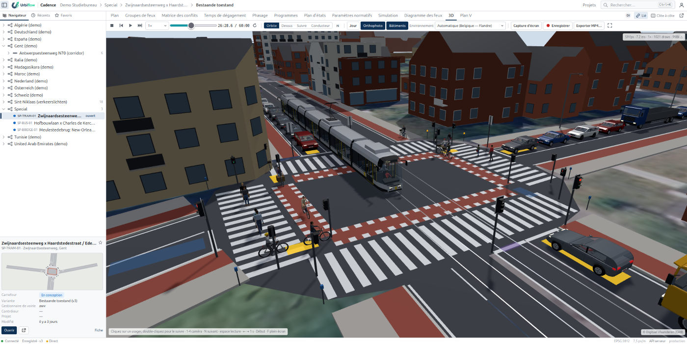Collapse the Gent (demo) node
Image resolution: width=687 pixels, height=344 pixels.
tap(4, 46)
